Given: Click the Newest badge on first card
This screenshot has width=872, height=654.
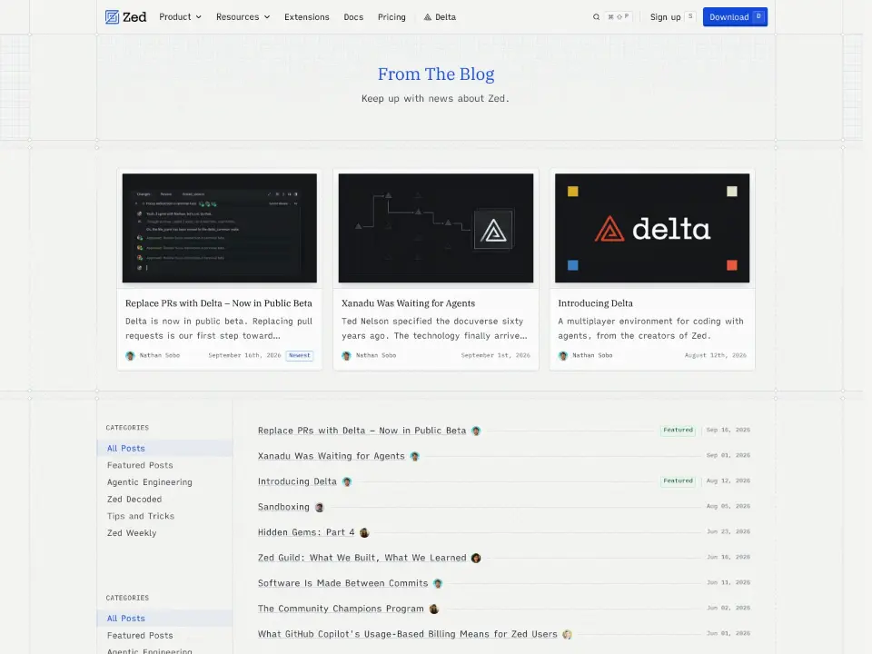Looking at the screenshot, I should tap(299, 356).
